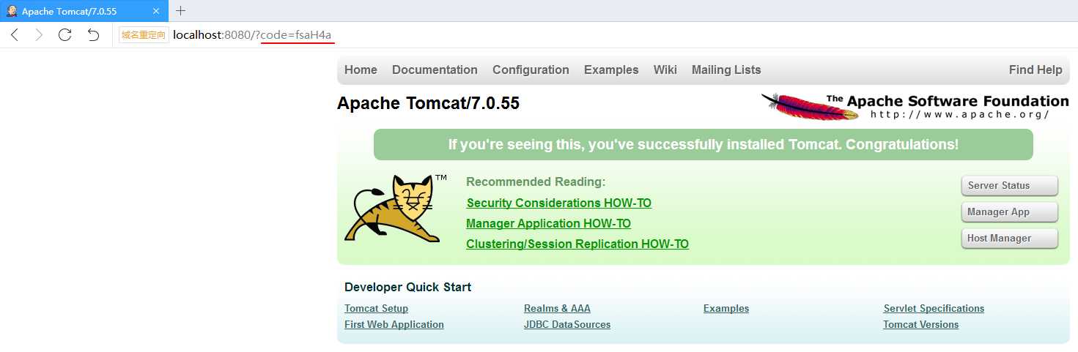Viewport: 1078px width, 352px height.
Task: Open the Realms & AAA link
Action: 557,308
